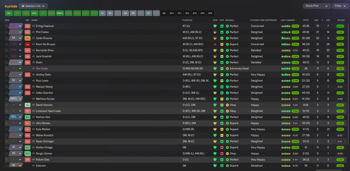This screenshot has width=350, height=171.
Task: Click Yan Couto's match sharpness icon
Action: click(222, 68)
